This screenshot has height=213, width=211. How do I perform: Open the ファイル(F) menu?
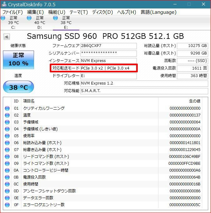[13, 12]
